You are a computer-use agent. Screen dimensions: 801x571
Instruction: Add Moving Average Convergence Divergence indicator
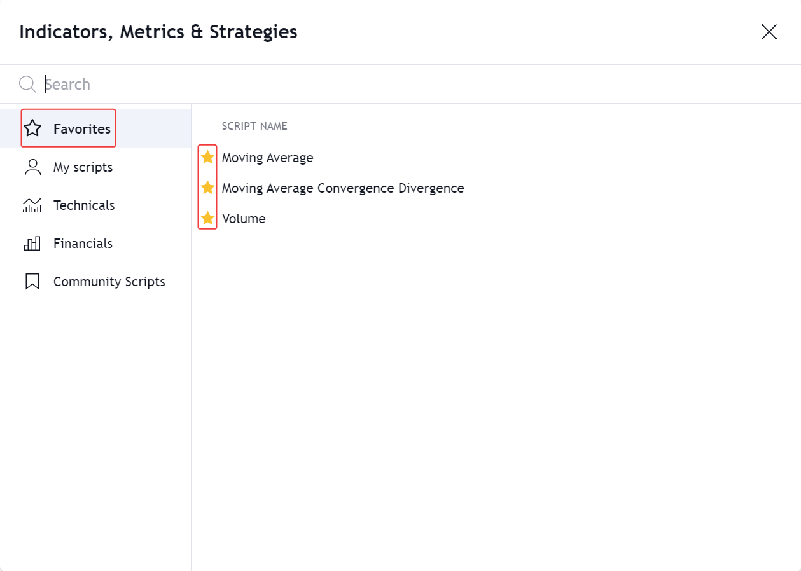pyautogui.click(x=343, y=188)
